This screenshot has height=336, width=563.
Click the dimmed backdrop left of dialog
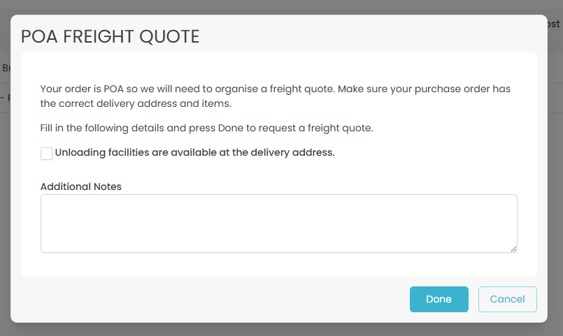click(x=5, y=210)
